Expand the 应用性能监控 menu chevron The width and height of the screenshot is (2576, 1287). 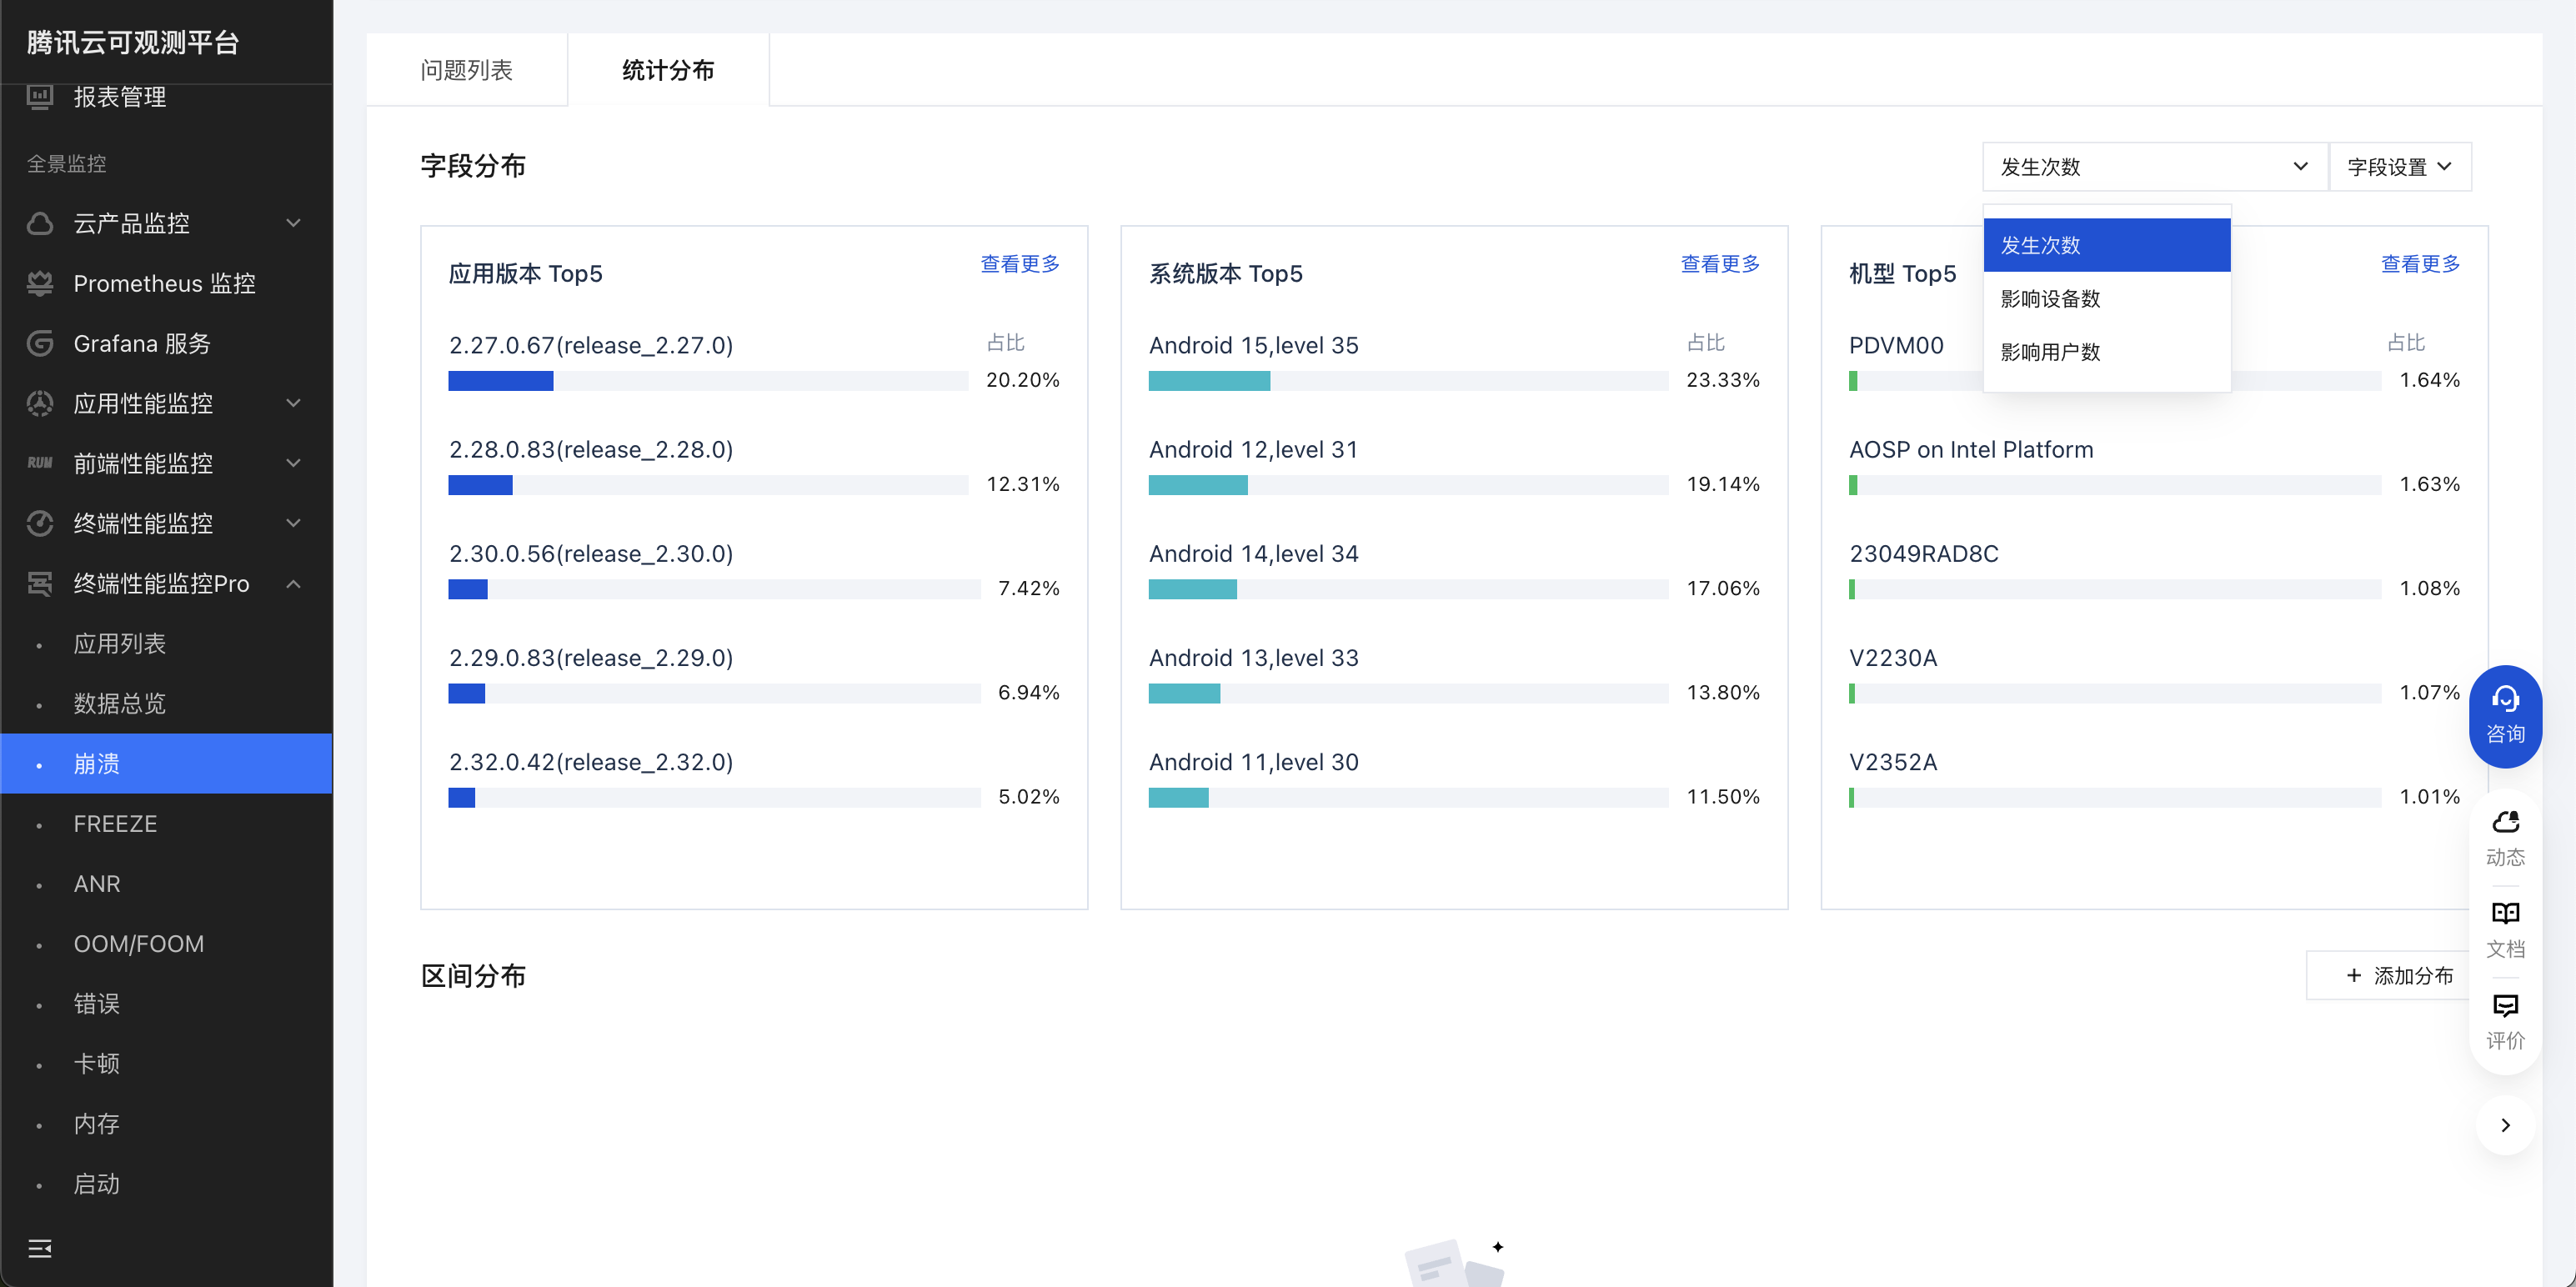(293, 403)
